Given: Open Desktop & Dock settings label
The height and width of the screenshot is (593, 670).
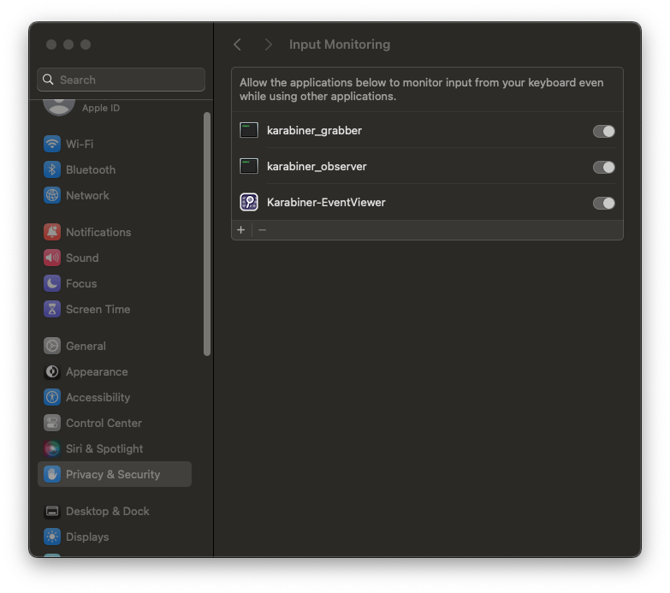Looking at the screenshot, I should pyautogui.click(x=107, y=511).
